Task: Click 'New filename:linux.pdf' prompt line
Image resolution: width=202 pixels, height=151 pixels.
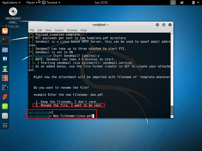Action: pos(61,116)
